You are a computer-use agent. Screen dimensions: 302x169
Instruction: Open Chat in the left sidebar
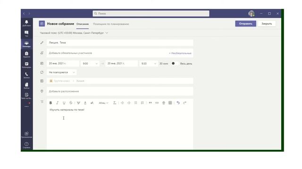click(x=26, y=33)
